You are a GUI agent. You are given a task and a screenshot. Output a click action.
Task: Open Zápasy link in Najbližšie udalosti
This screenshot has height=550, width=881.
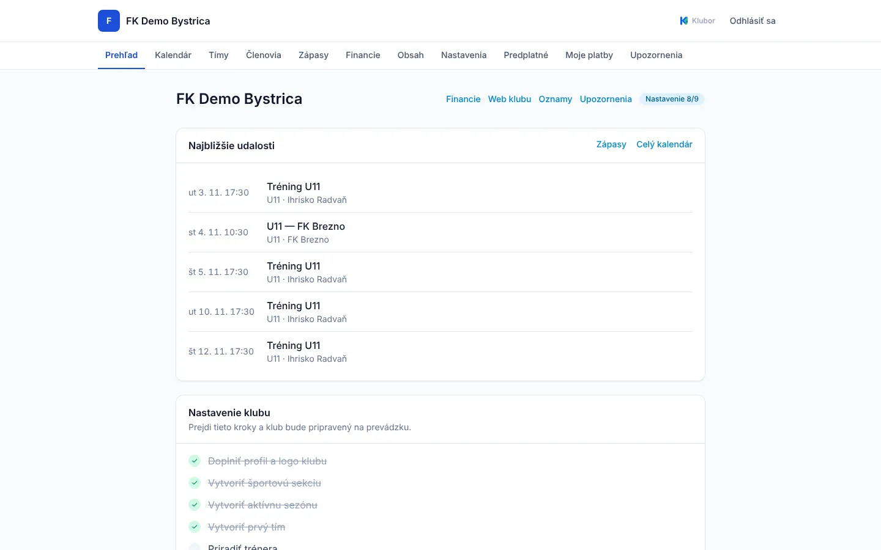click(x=611, y=144)
